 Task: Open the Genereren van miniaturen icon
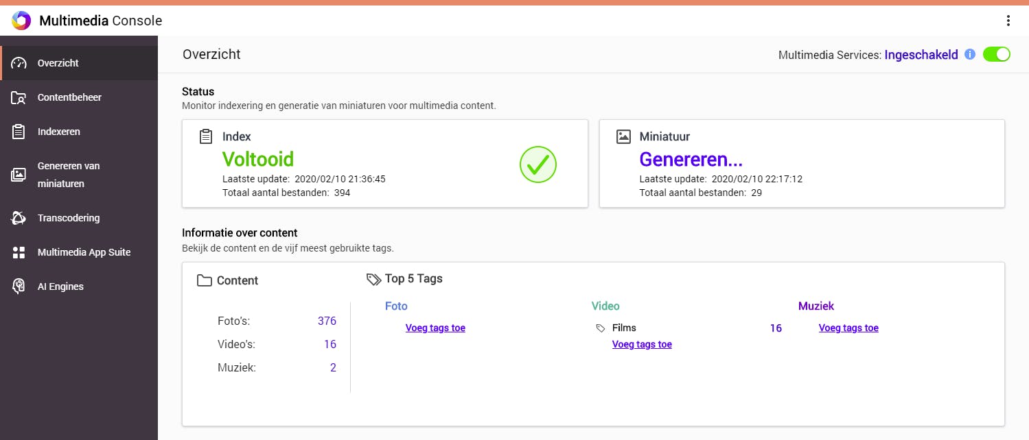pyautogui.click(x=19, y=175)
